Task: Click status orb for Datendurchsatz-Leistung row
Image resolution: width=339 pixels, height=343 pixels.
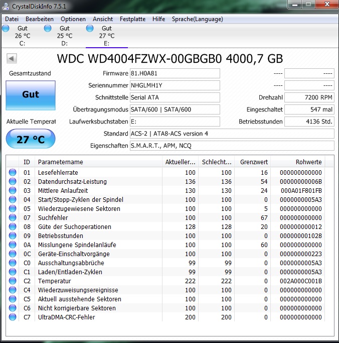Action: tap(13, 181)
